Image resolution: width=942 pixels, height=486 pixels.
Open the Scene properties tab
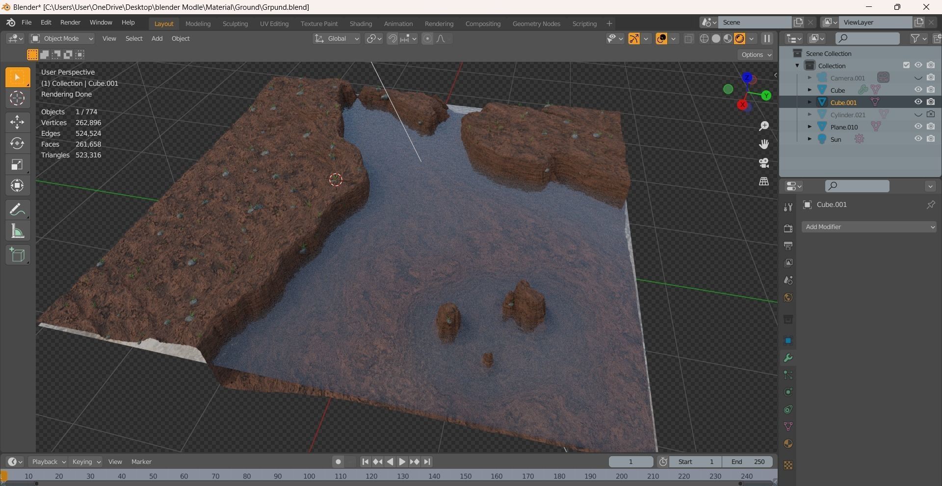[x=788, y=280]
